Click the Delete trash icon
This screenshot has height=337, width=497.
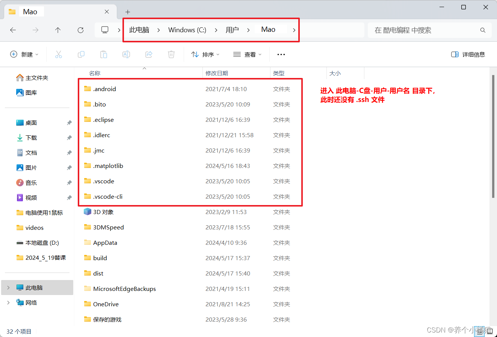point(171,54)
